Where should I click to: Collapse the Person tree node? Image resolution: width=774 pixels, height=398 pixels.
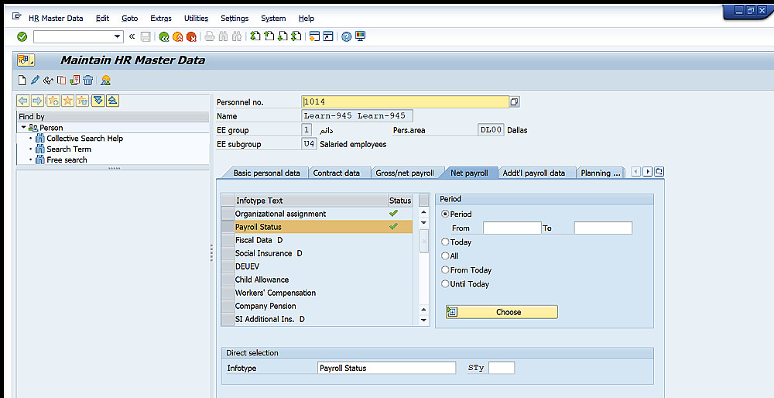pos(23,128)
